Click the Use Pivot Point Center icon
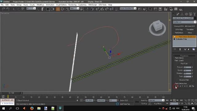Screen dimensions: 197x111 click(x=82, y=9)
